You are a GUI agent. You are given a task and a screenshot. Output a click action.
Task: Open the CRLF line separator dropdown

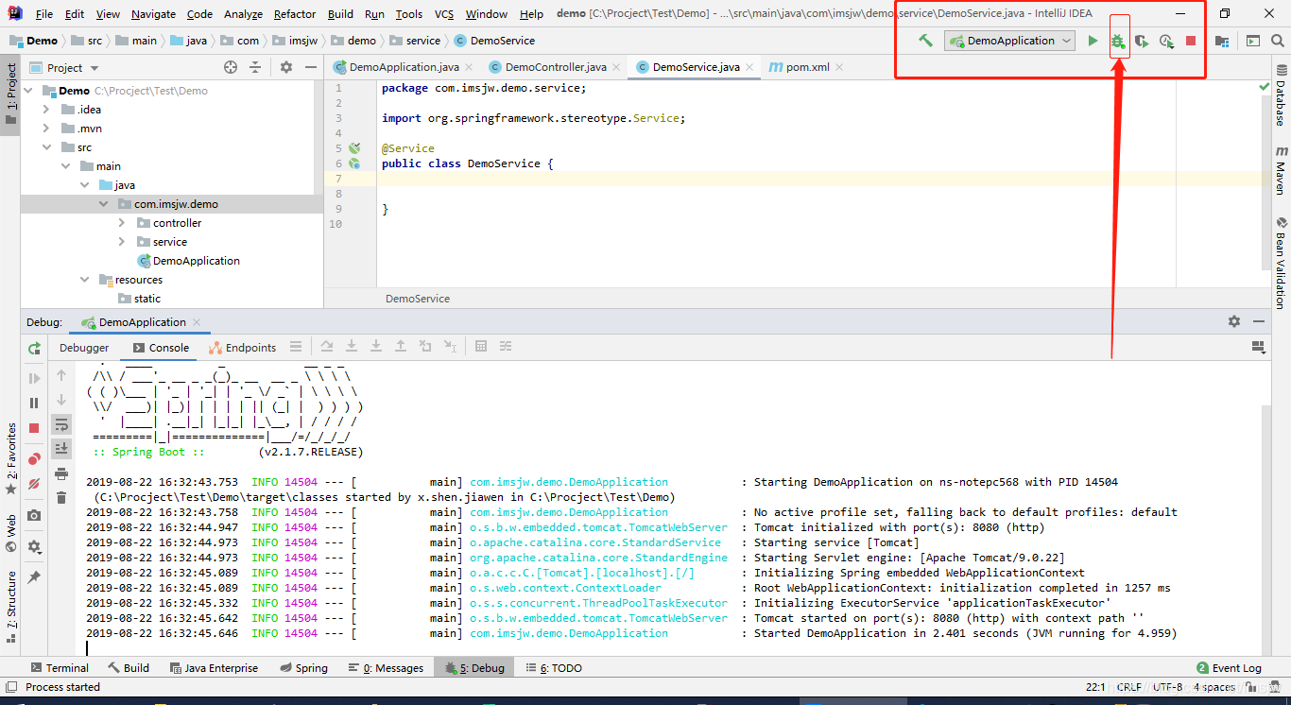pyautogui.click(x=1128, y=687)
